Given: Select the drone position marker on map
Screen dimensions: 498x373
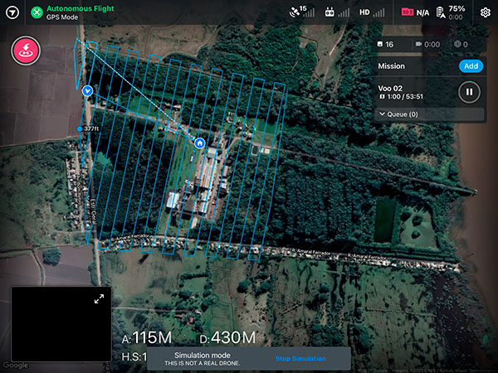Looking at the screenshot, I should (87, 90).
